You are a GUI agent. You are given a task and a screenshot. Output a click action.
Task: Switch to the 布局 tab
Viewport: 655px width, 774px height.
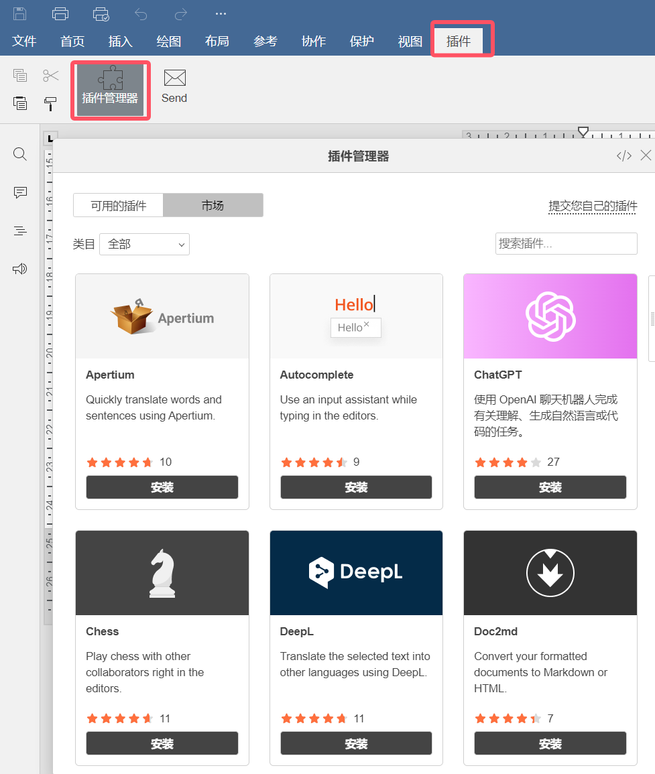[x=217, y=42]
